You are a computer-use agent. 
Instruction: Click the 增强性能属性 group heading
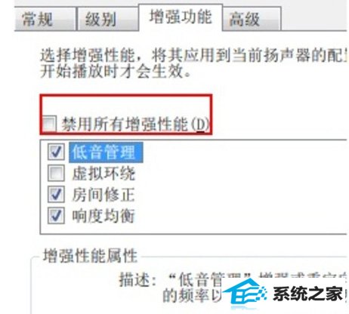[x=90, y=256]
